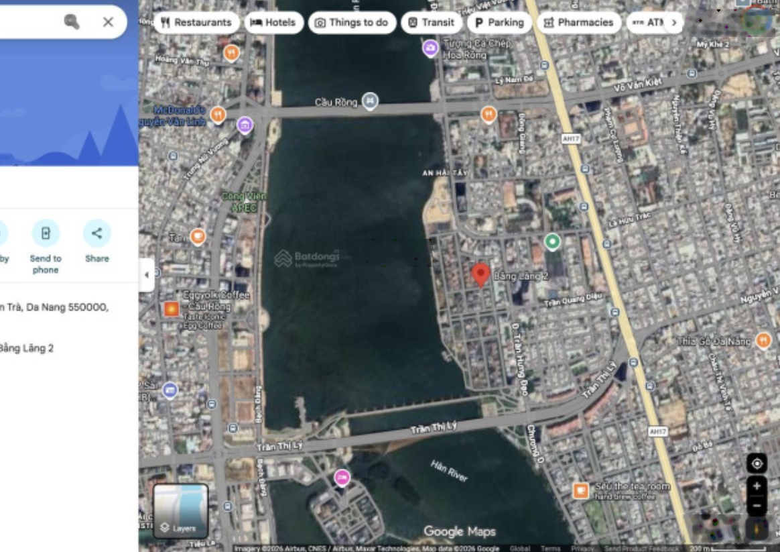Click the red Bằng Lăng 2 pin
The image size is (780, 552).
point(480,274)
